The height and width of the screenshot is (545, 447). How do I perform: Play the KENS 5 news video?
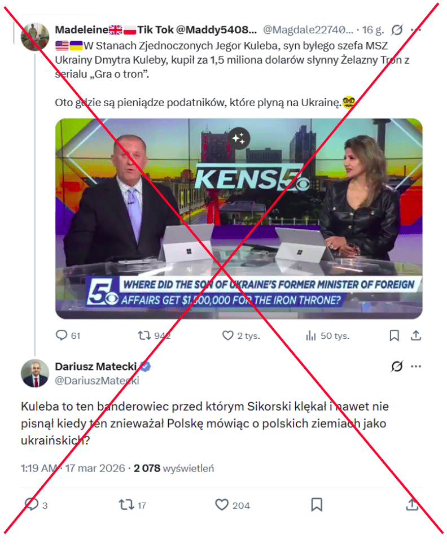click(239, 219)
